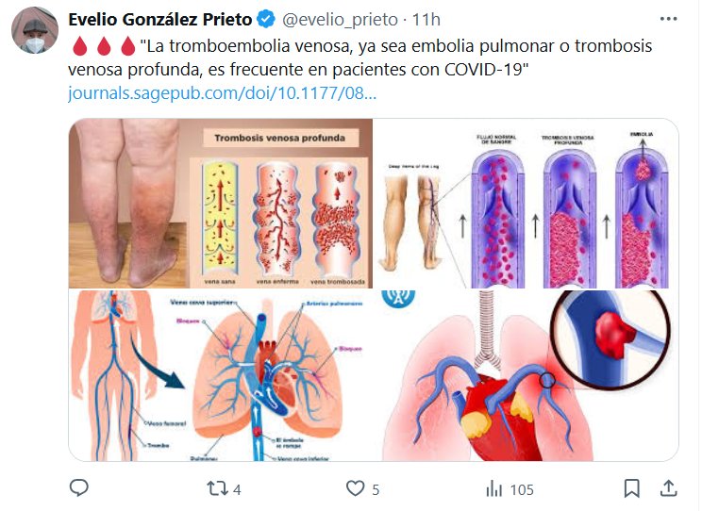This screenshot has width=702, height=511.
Task: Open the bottom-right heart embolism image
Action: (526, 375)
